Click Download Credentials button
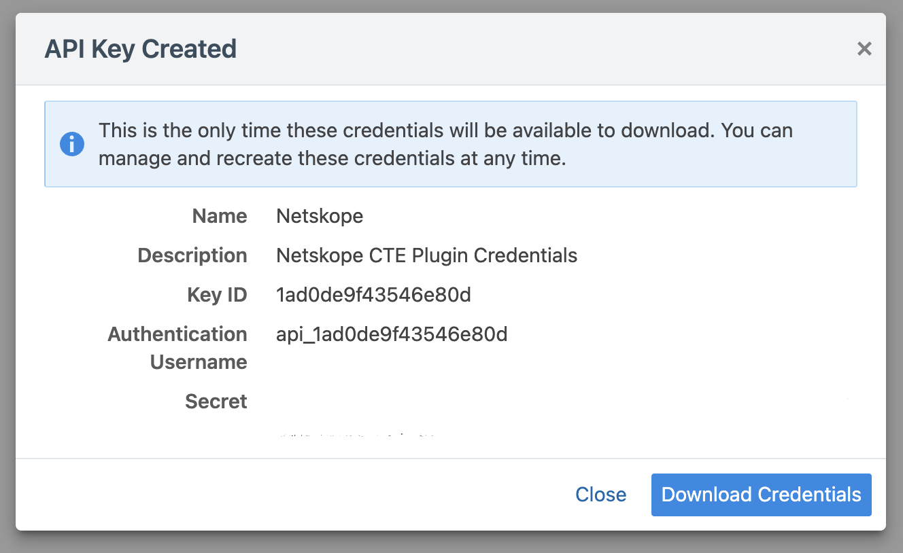 [761, 495]
